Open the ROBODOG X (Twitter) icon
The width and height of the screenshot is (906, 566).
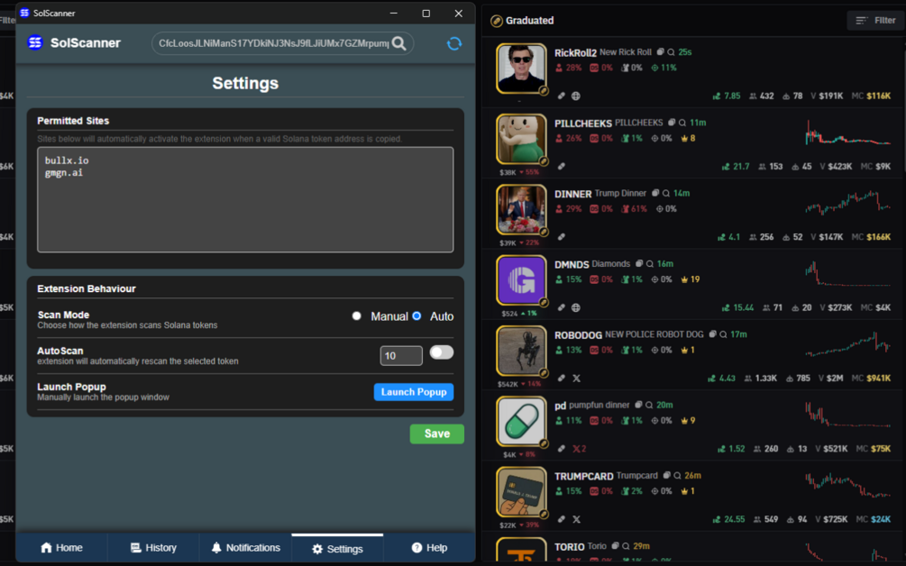(x=577, y=379)
